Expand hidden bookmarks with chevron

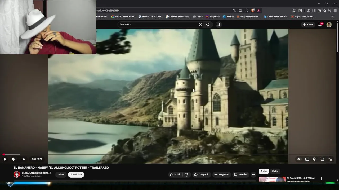(x=333, y=17)
